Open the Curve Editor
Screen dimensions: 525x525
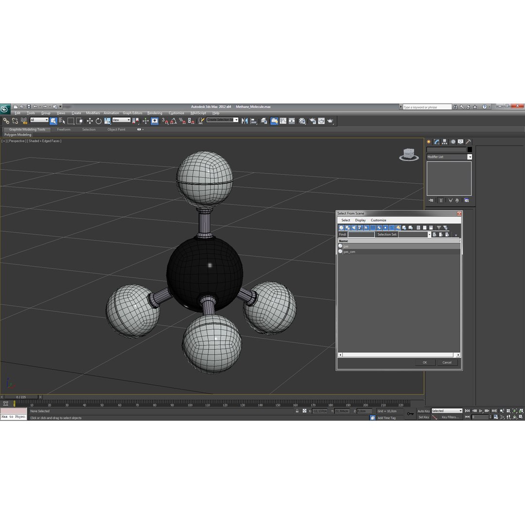283,121
